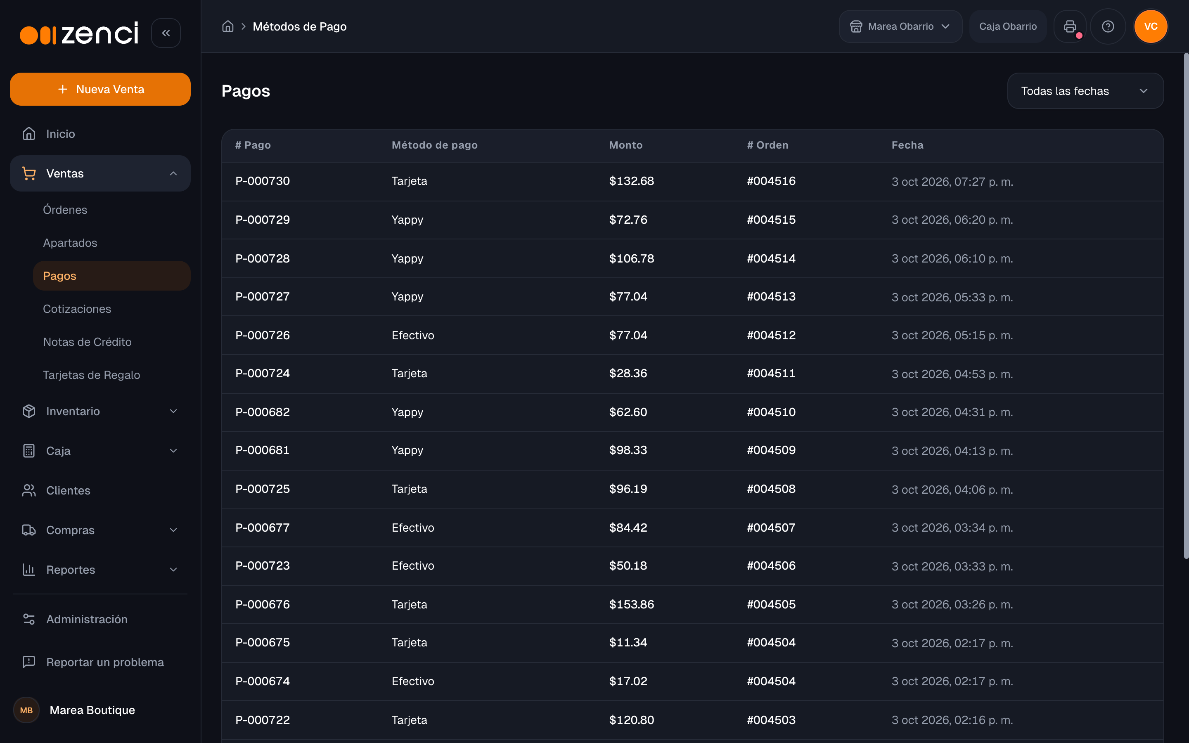
Task: Open the Marea Obarrio store selector
Action: [x=900, y=26]
